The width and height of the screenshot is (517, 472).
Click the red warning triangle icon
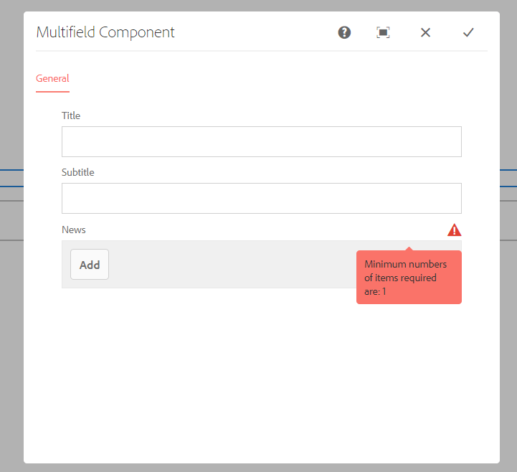click(454, 230)
